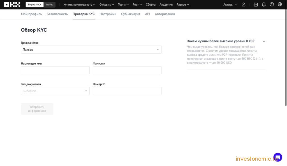
Task: Click the OKX logo
Action: [12, 4]
